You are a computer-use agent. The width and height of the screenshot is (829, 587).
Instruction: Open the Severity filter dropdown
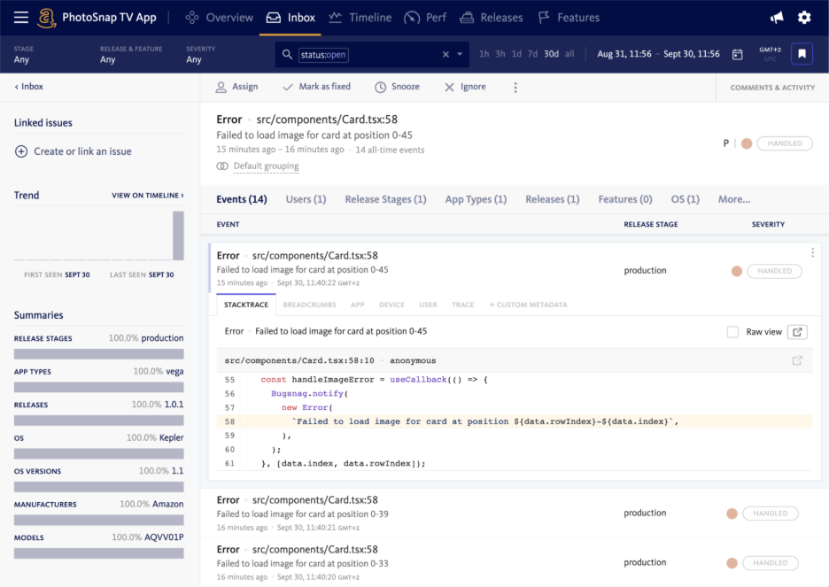coord(200,54)
